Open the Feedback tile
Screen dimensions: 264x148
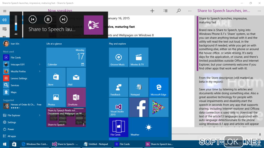point(119,87)
